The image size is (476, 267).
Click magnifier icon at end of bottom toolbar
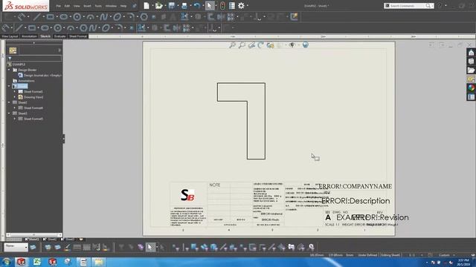click(311, 247)
